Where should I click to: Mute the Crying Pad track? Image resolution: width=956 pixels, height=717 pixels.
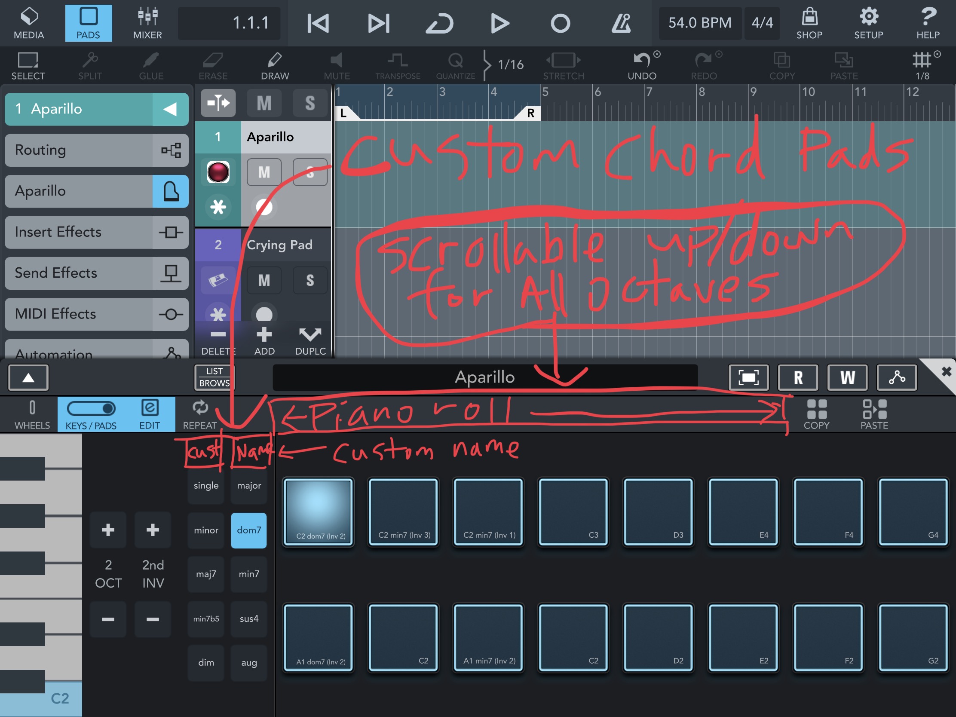(x=264, y=281)
